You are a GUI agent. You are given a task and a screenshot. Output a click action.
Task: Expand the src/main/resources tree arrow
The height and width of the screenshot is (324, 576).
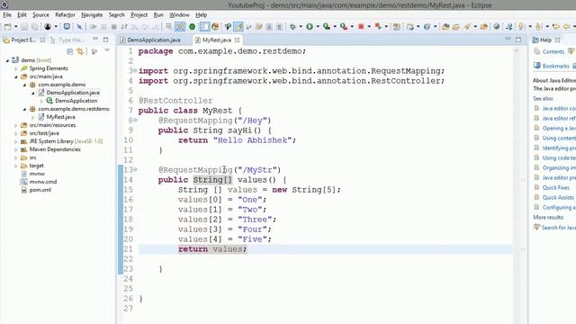tap(16, 125)
